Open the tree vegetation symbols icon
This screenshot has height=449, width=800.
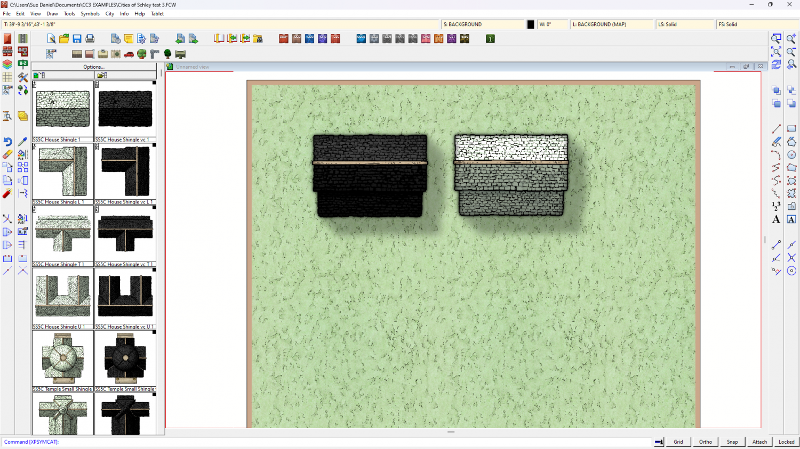click(x=142, y=54)
